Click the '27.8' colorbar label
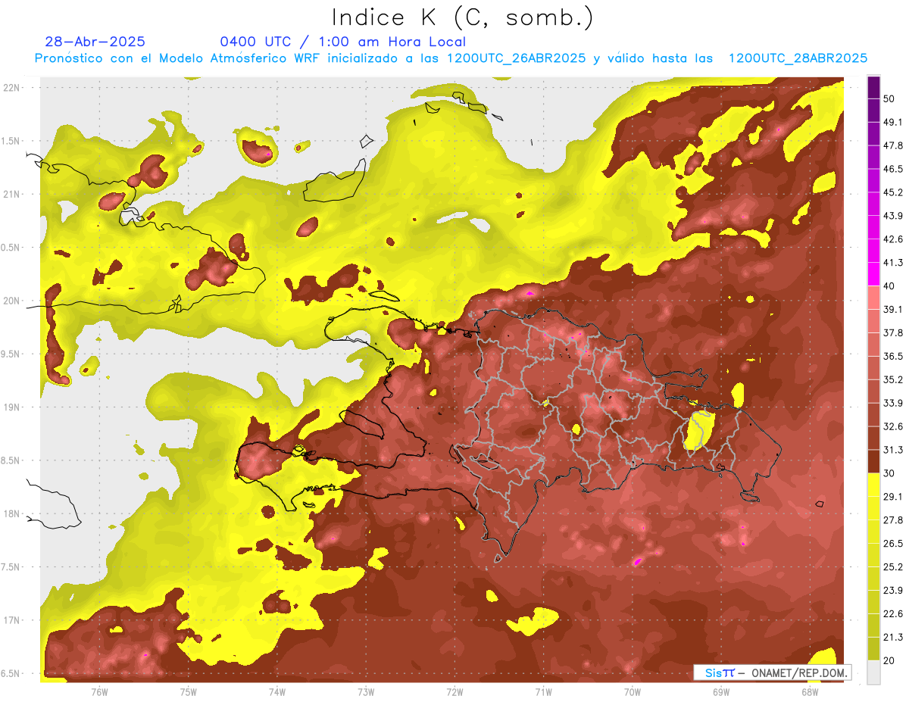 [893, 520]
